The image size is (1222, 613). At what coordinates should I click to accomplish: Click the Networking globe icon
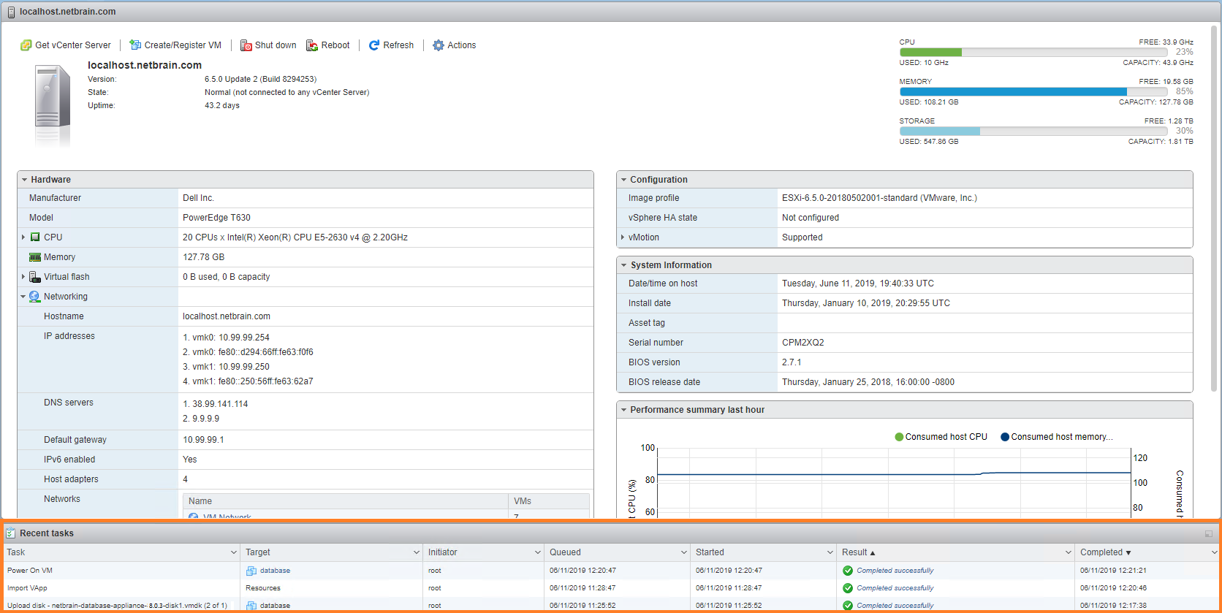pyautogui.click(x=35, y=297)
